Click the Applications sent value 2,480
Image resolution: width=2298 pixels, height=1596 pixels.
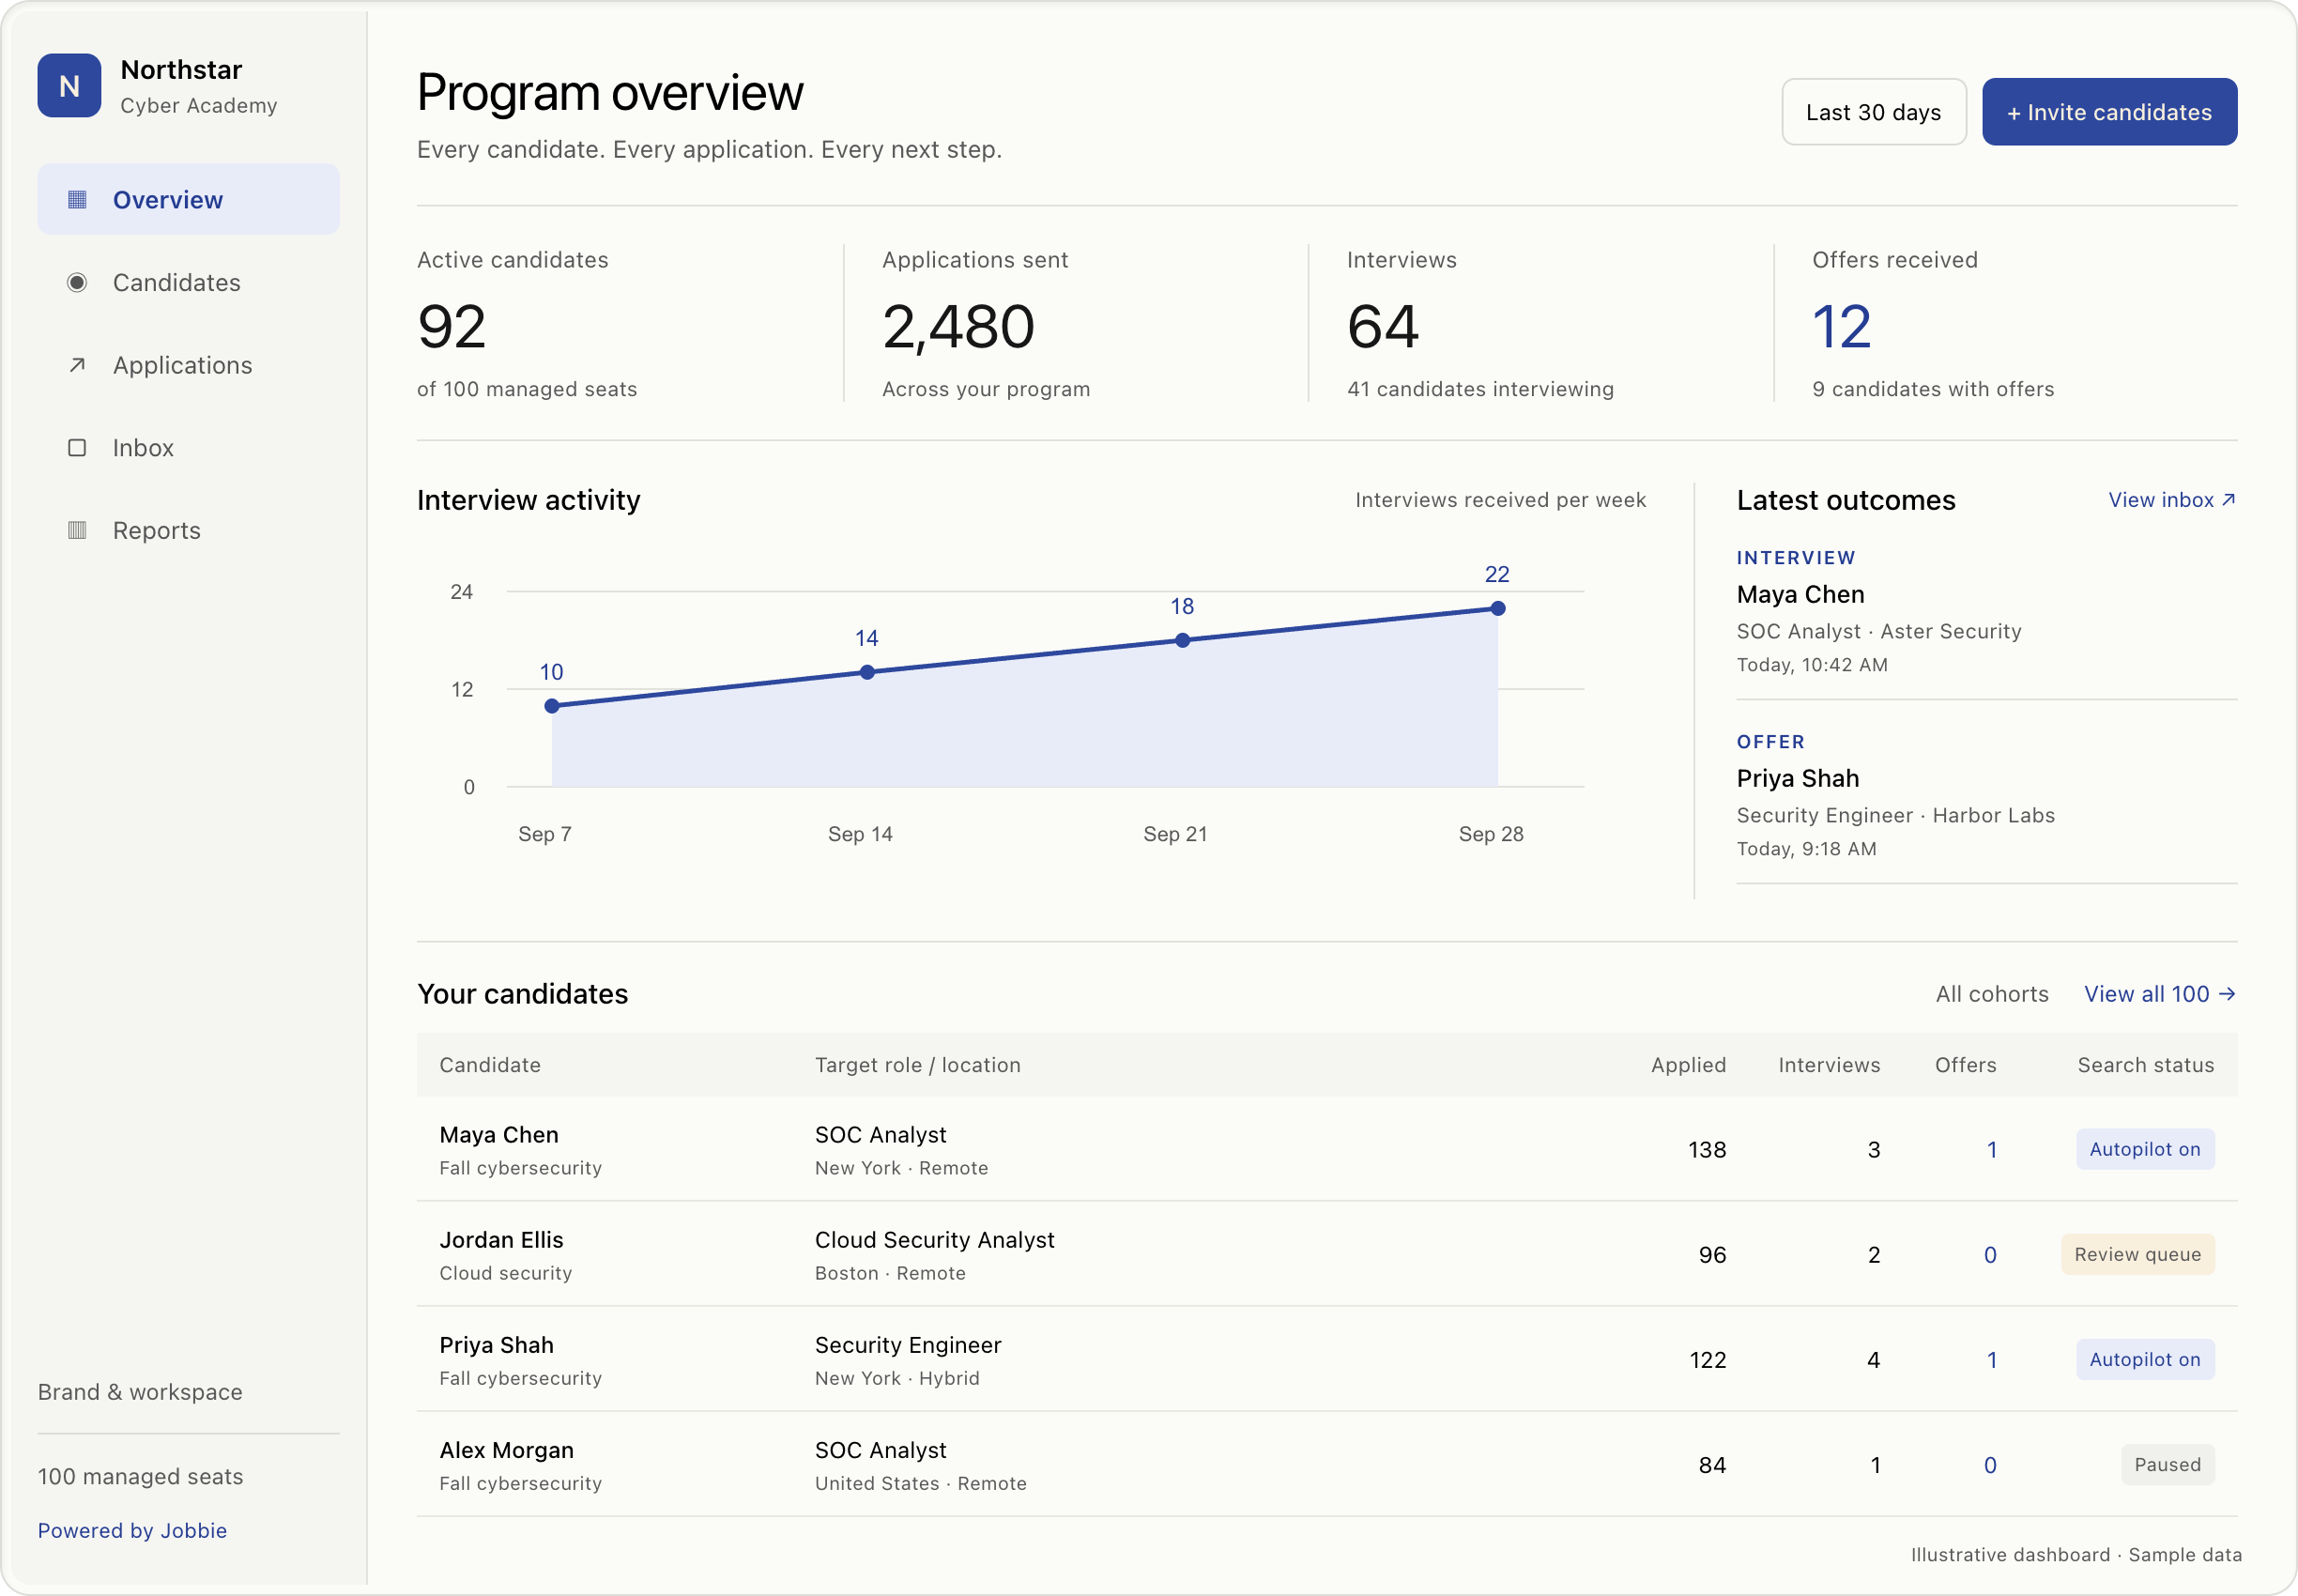(x=958, y=327)
